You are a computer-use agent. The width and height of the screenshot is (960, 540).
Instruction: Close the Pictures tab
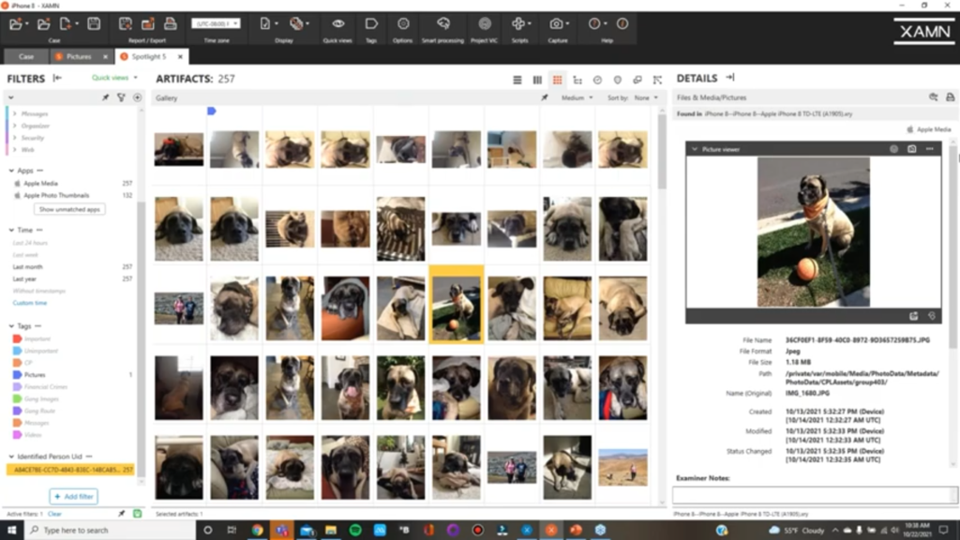click(x=105, y=56)
